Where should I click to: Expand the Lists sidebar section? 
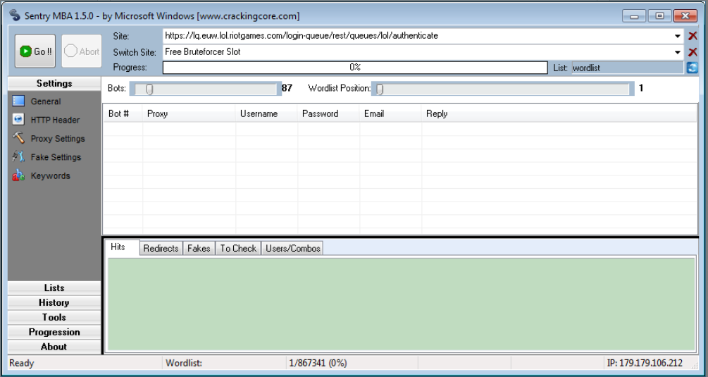coord(54,288)
